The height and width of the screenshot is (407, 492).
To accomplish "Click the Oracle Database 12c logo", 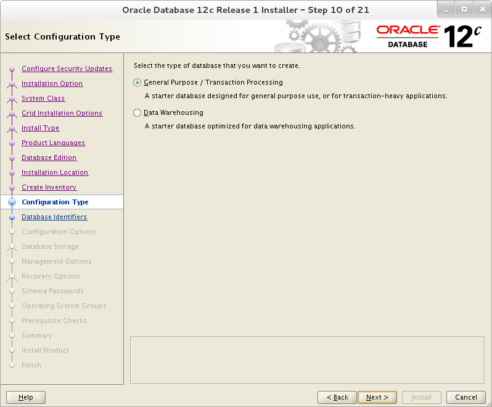I will (x=429, y=36).
